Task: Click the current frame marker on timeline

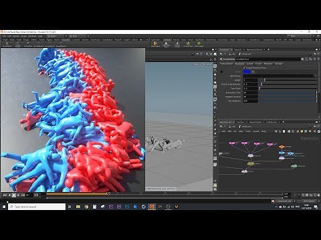Action: pyautogui.click(x=108, y=194)
